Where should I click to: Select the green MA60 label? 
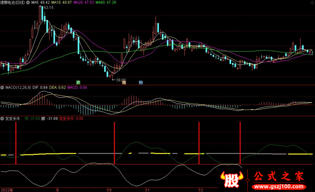[x=108, y=2]
